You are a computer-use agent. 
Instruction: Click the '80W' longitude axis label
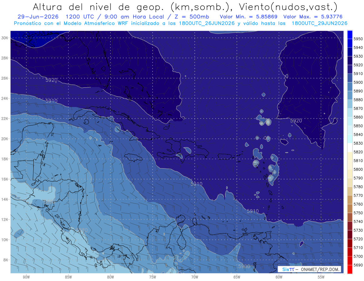pyautogui.click(x=110, y=277)
